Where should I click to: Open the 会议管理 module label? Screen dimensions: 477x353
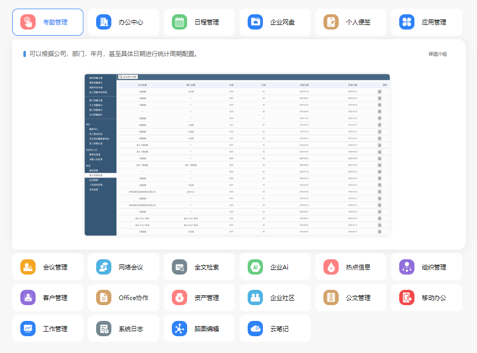55,267
